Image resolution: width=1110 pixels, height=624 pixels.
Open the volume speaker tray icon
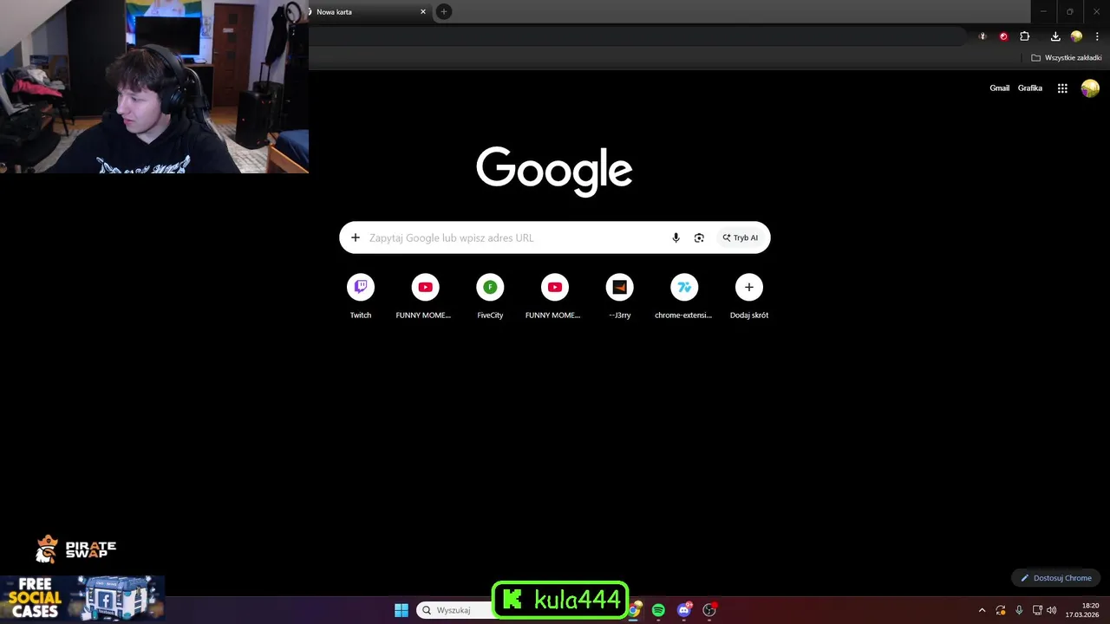pos(1051,610)
